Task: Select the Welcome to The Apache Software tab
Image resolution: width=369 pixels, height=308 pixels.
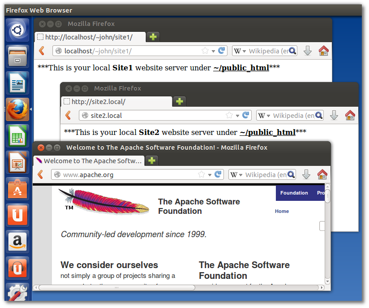Action: 89,161
